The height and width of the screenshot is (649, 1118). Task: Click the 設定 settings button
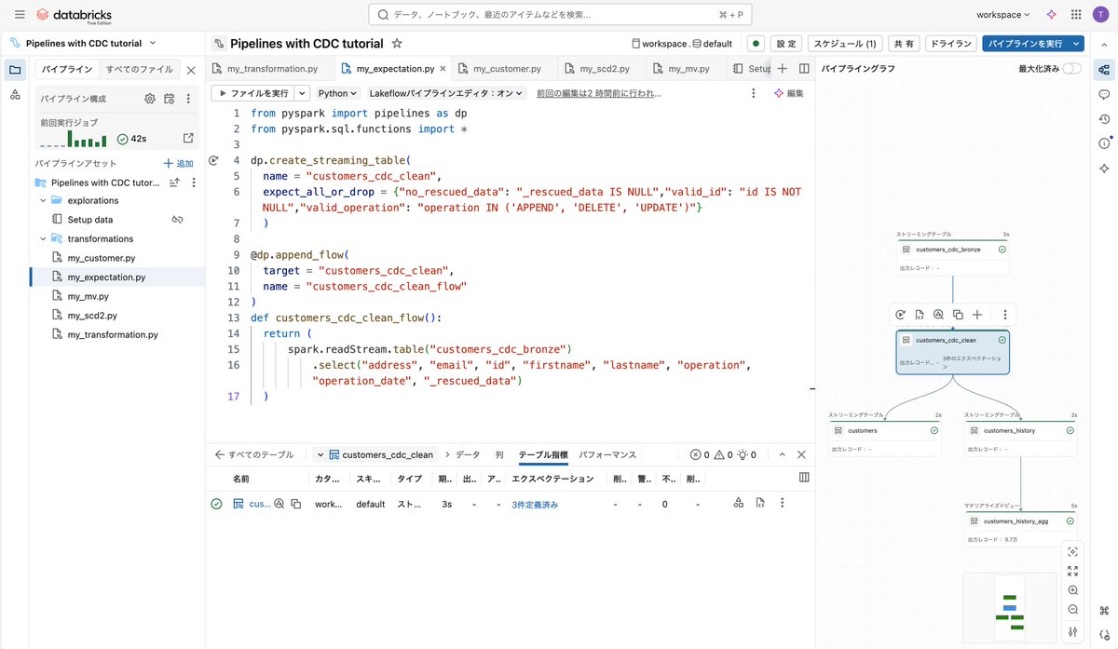pos(786,44)
